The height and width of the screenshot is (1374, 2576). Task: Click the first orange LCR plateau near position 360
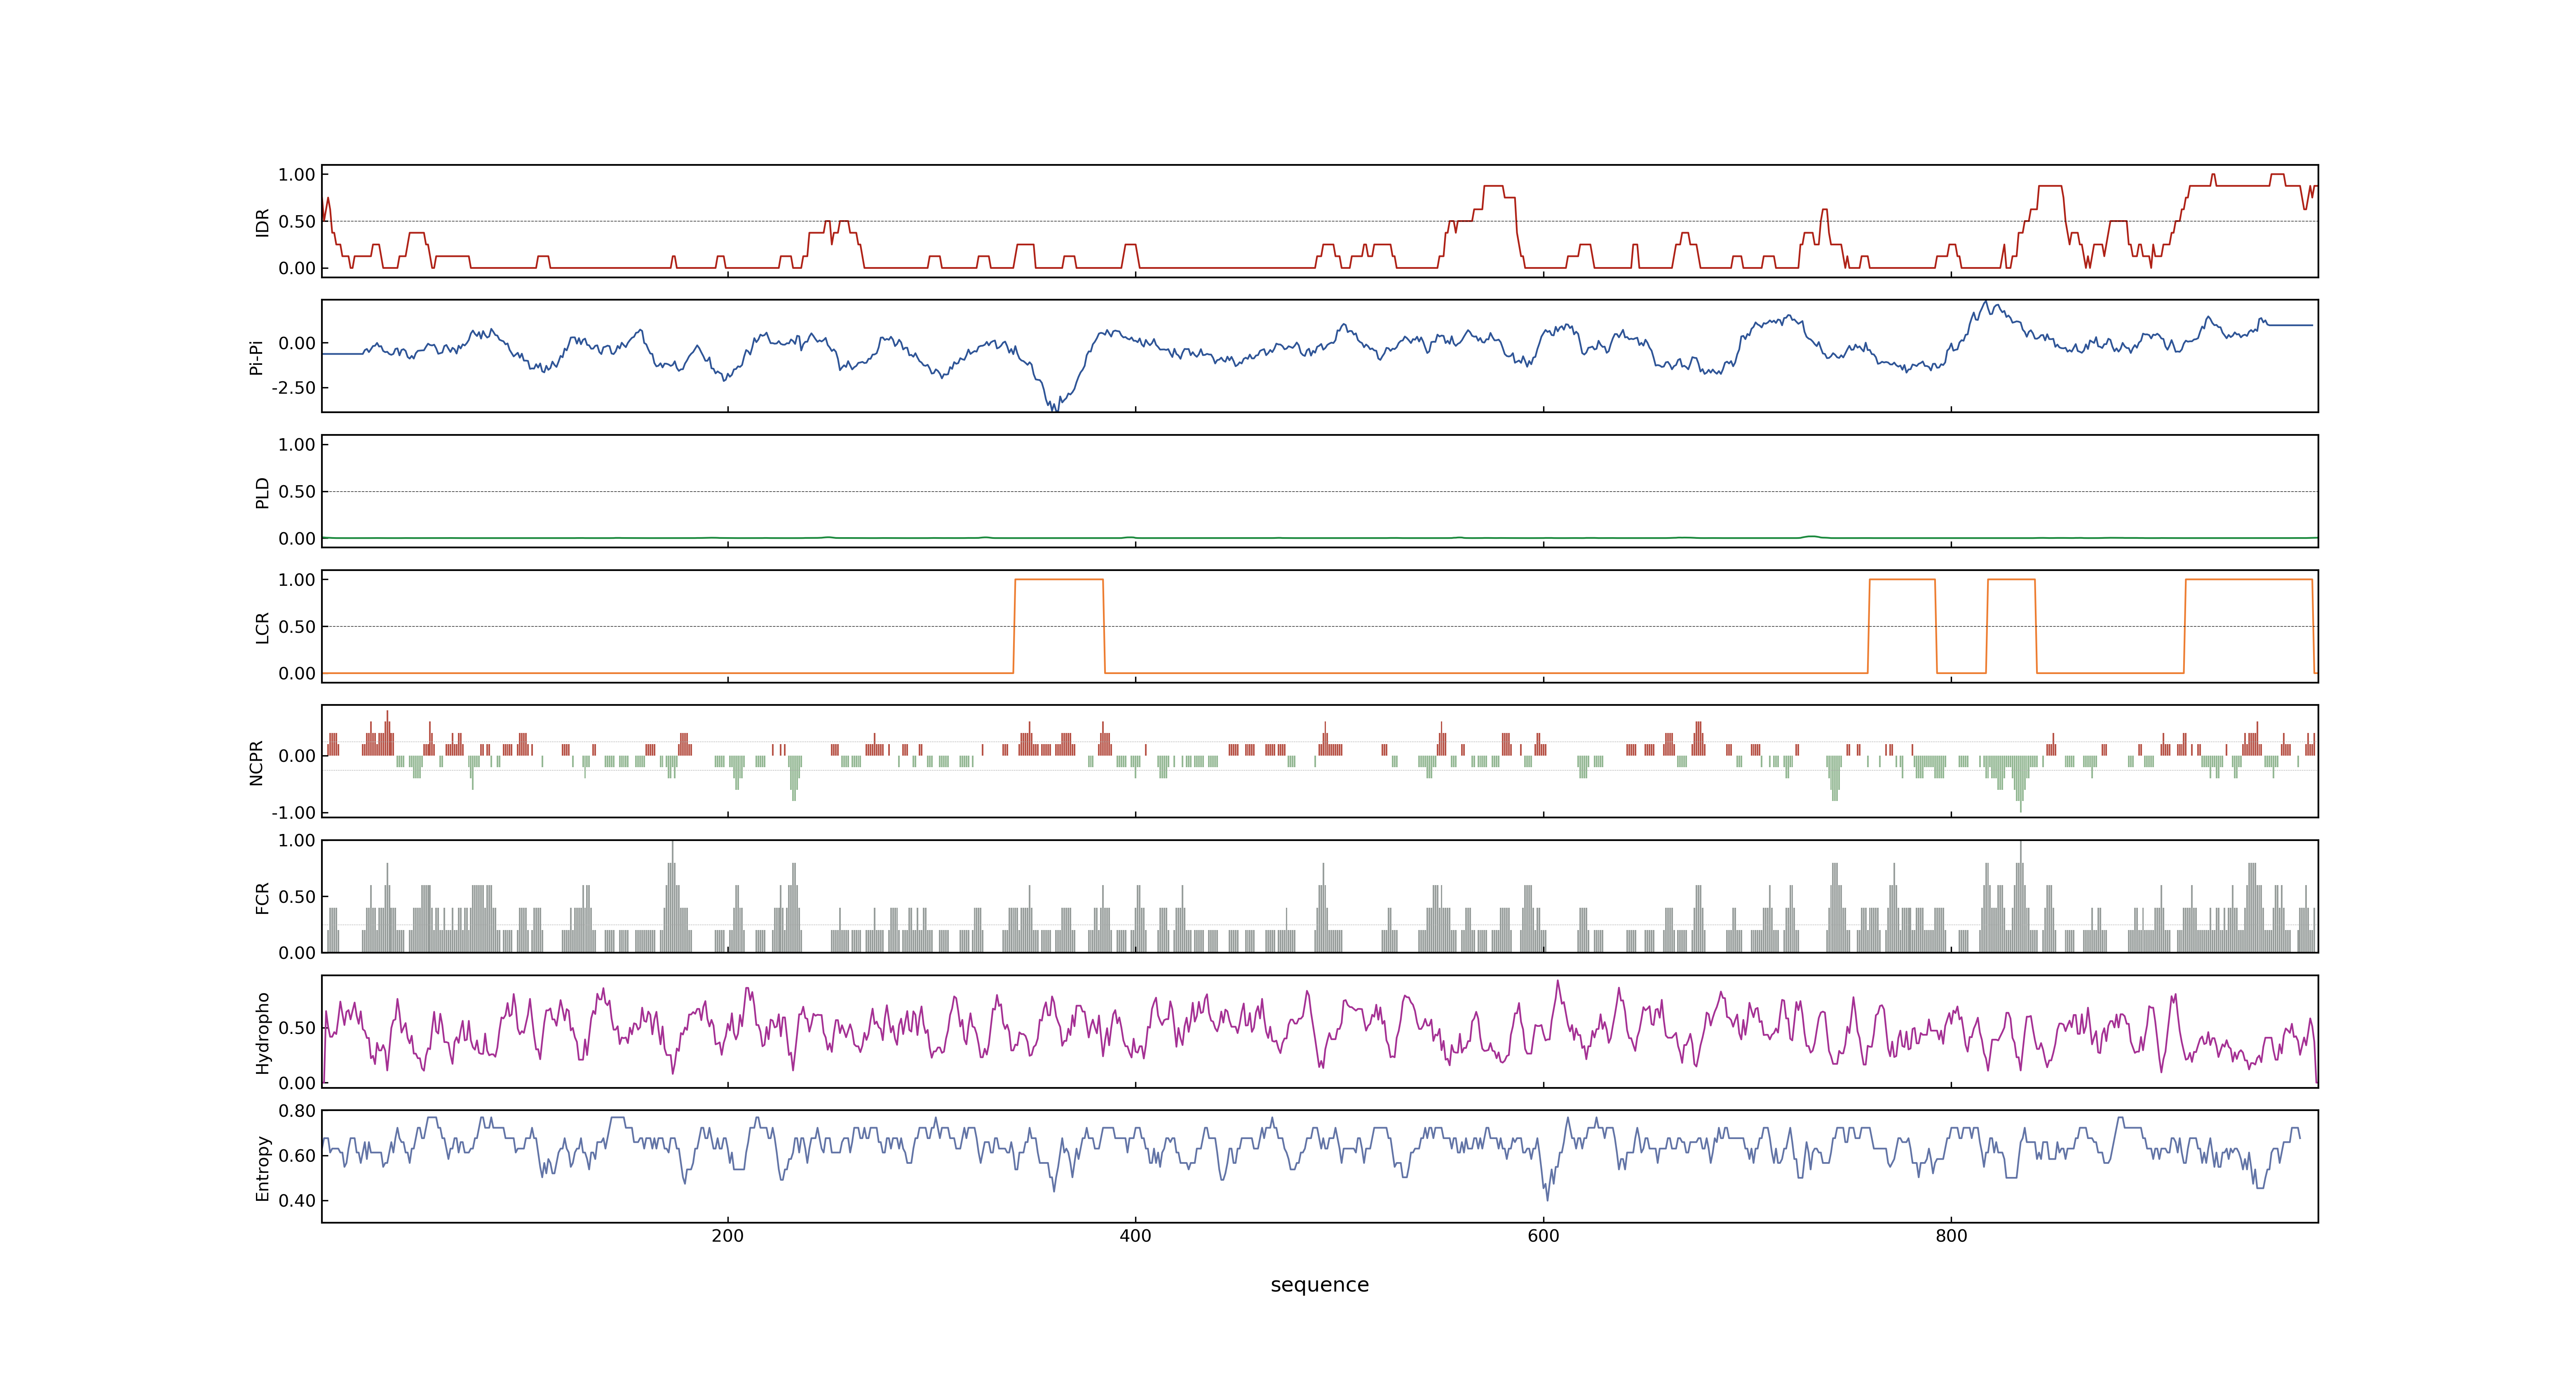coord(1059,580)
